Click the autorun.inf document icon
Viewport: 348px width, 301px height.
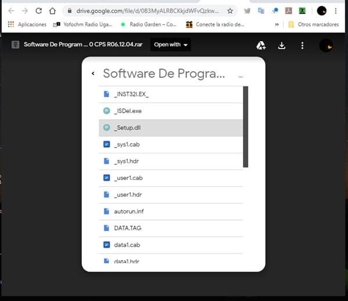107,211
